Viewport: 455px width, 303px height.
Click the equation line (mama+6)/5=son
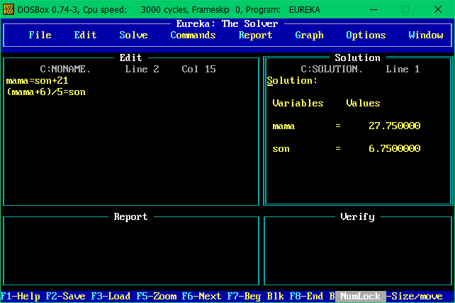46,92
